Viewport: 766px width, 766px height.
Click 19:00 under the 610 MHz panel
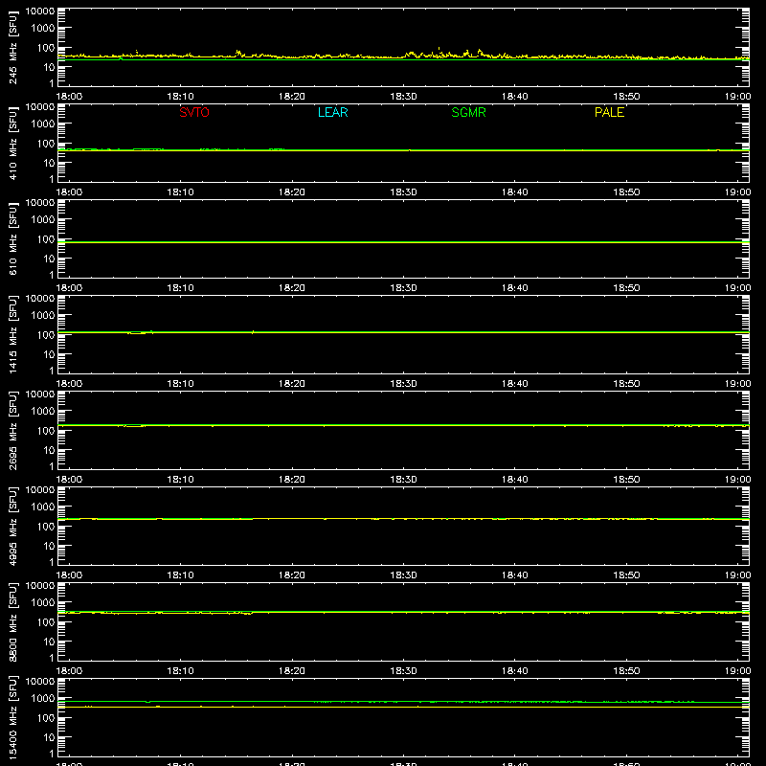(737, 288)
